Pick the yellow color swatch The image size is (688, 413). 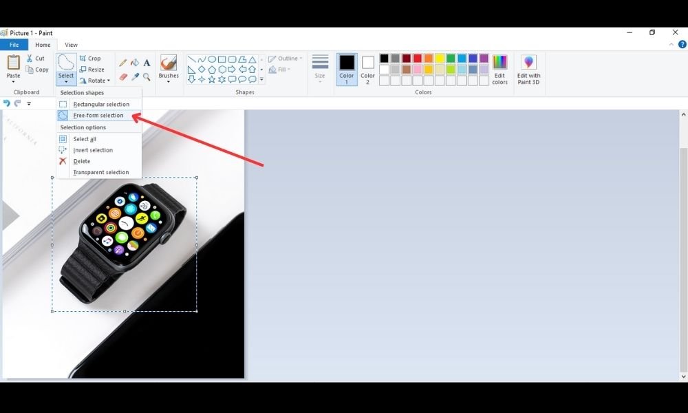coord(440,59)
